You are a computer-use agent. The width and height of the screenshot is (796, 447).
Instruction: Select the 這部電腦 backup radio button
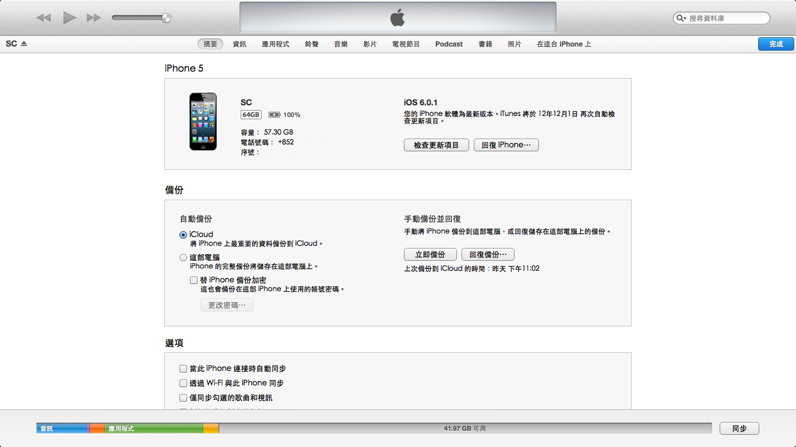[184, 257]
